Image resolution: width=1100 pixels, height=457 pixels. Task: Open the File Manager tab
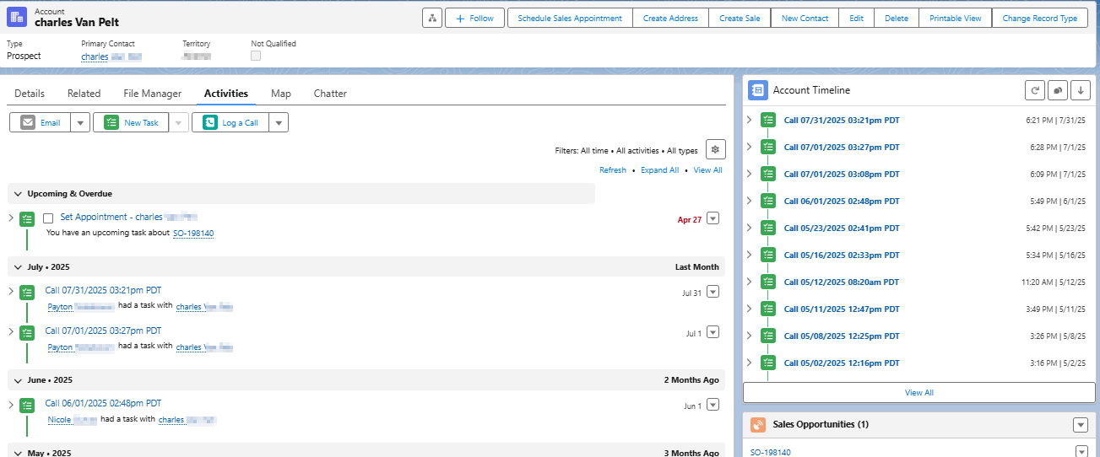pyautogui.click(x=152, y=94)
